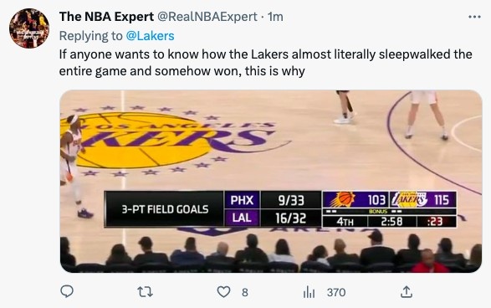Retweet this post via repost icon

[x=146, y=292]
